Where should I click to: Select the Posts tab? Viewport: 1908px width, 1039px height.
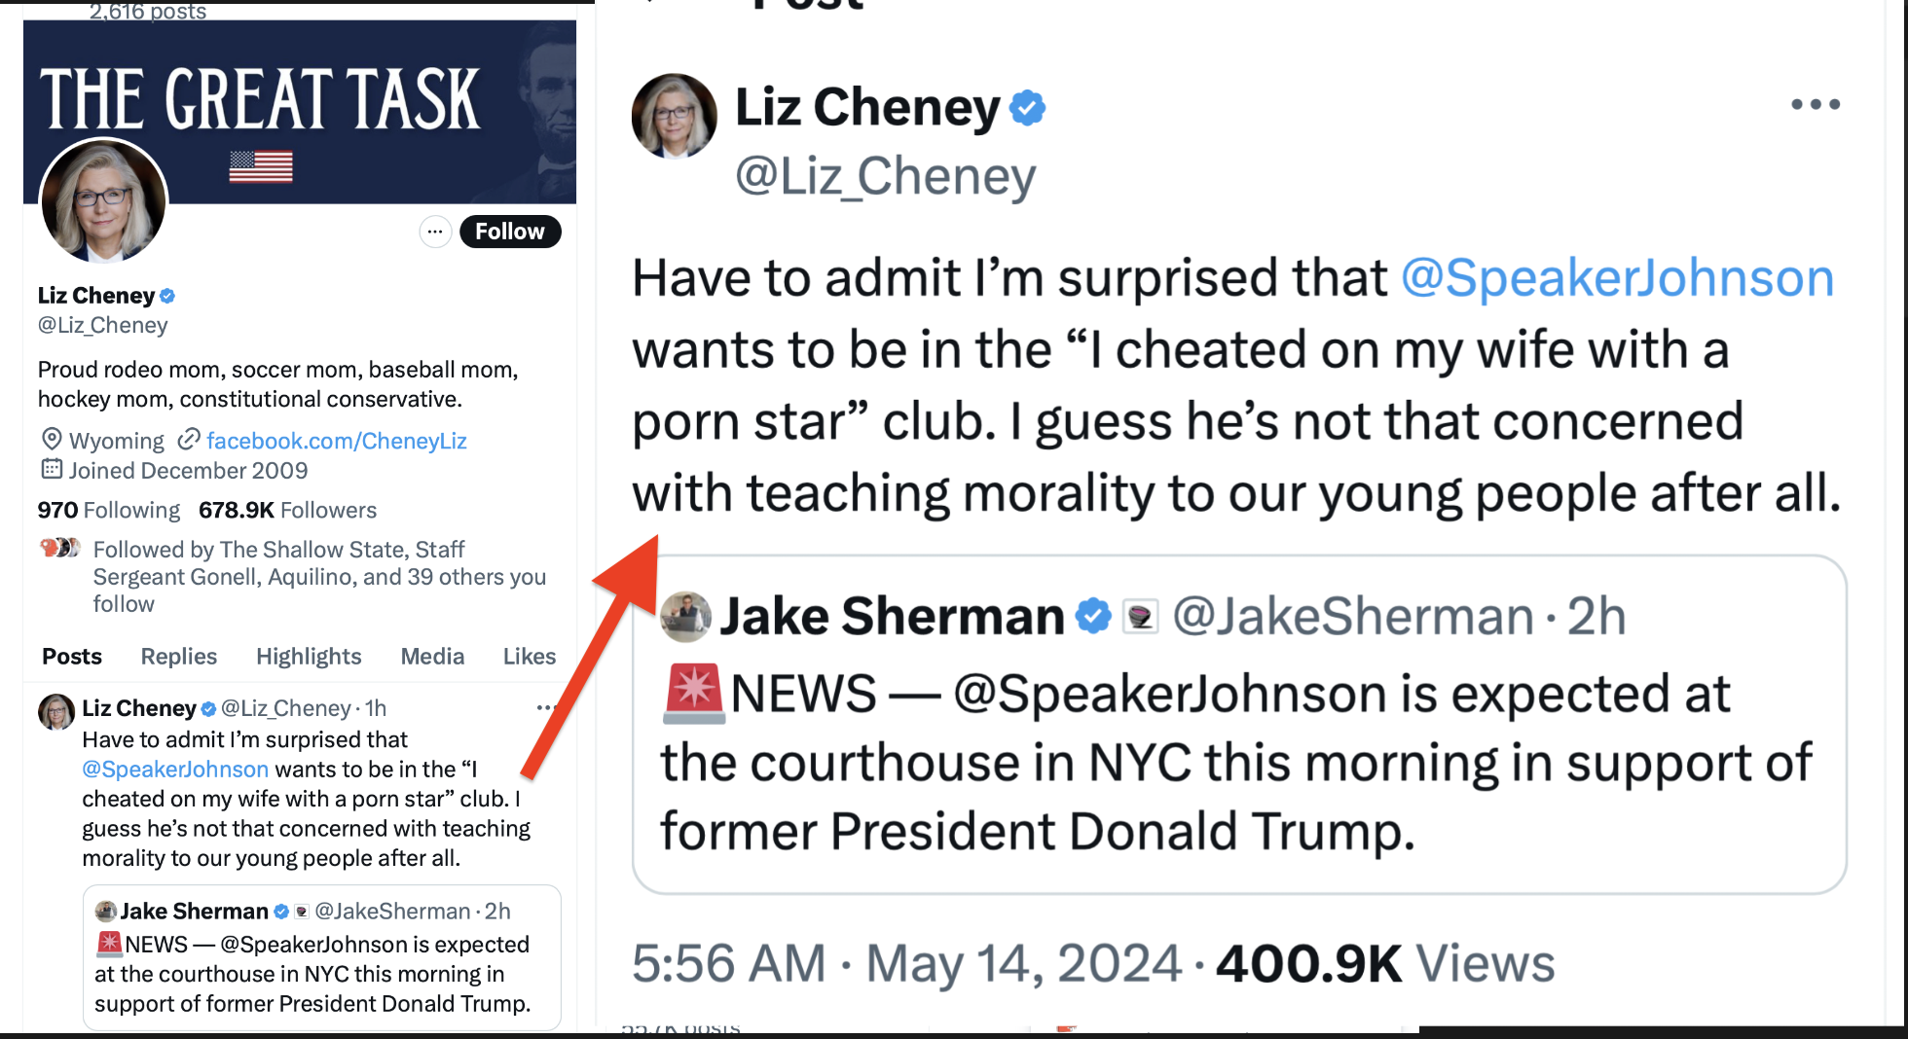(x=72, y=657)
